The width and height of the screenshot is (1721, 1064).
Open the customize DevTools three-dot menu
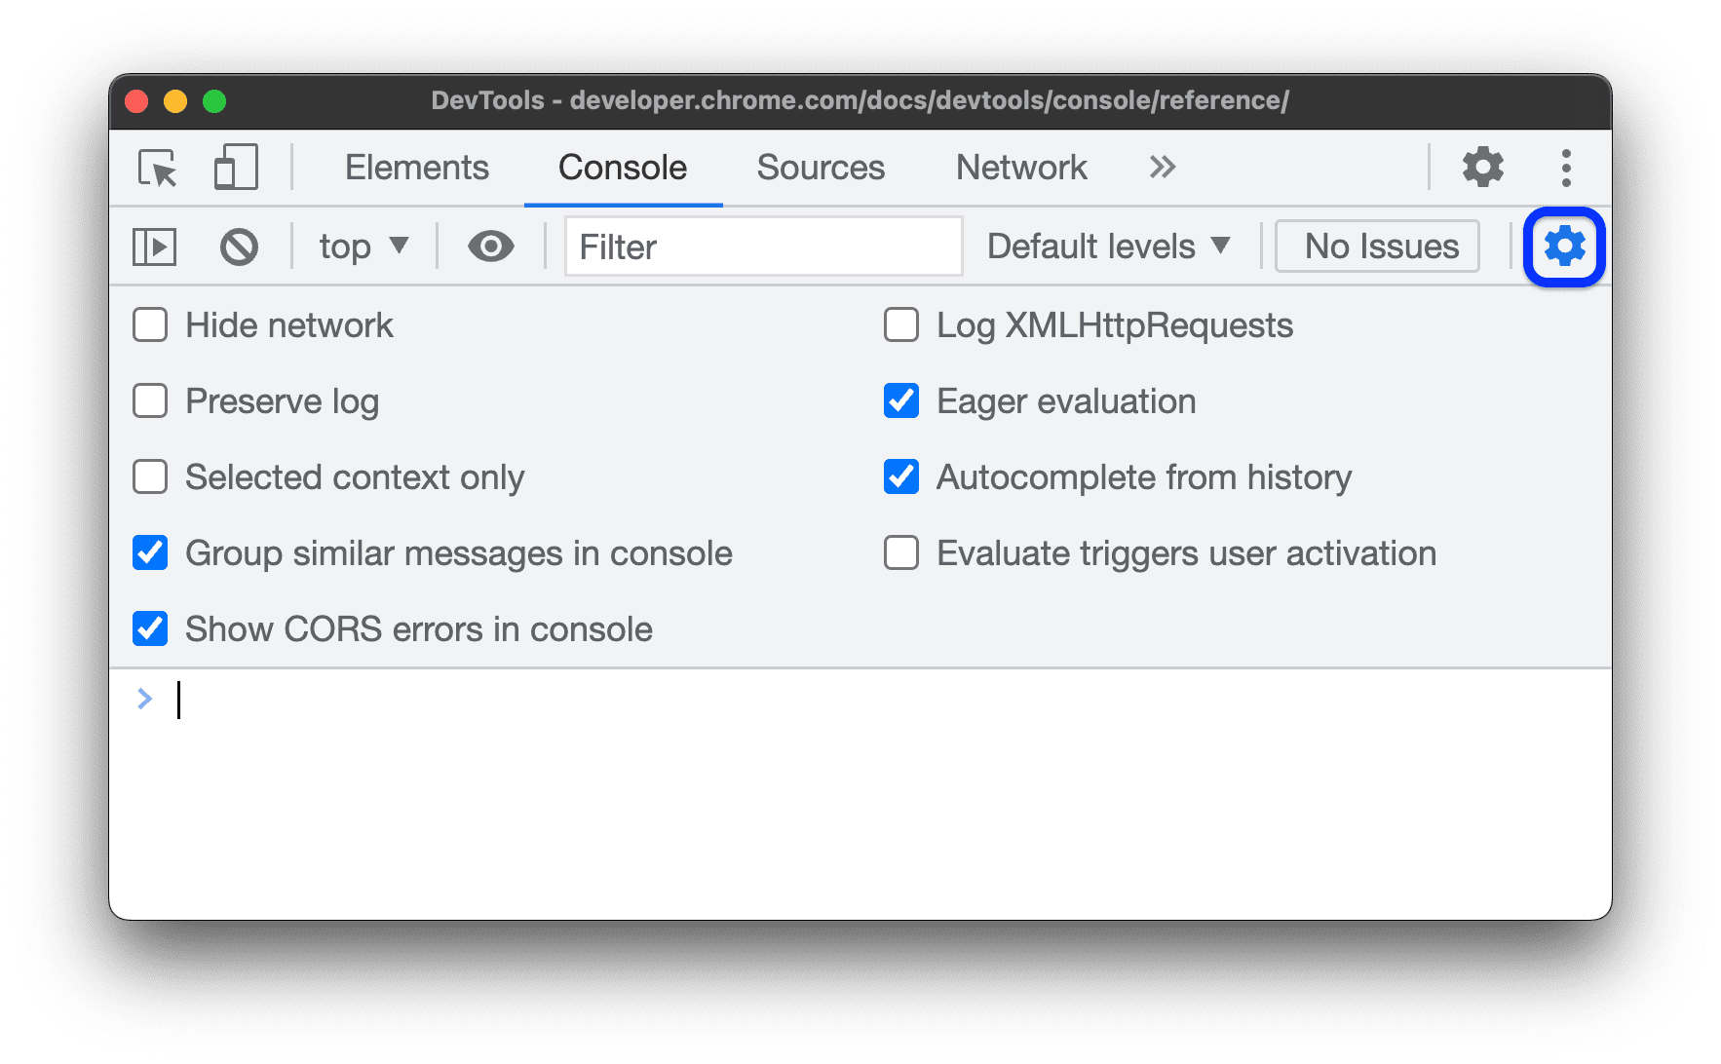click(1565, 167)
